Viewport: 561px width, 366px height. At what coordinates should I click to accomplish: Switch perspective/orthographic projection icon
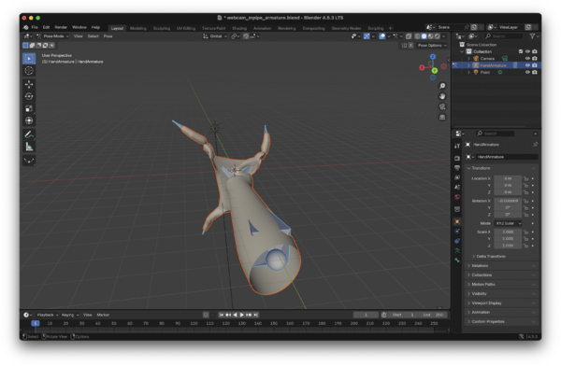442,117
